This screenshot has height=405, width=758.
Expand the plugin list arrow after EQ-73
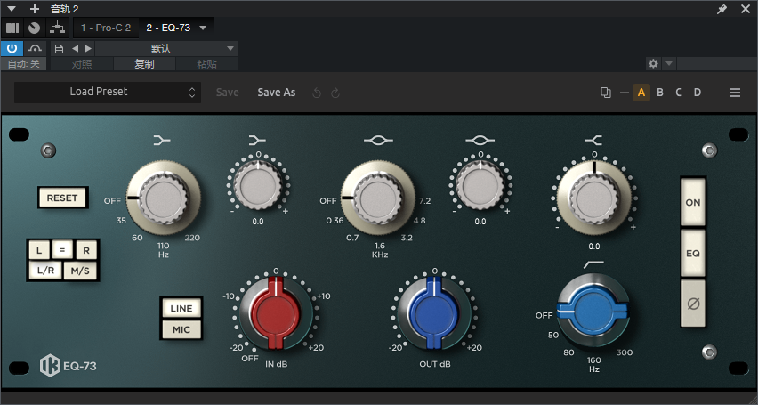coord(203,28)
